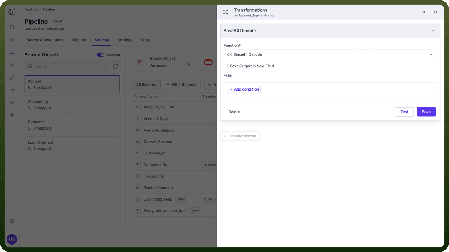Check Save Output in New Field
449x252 pixels.
(x=226, y=66)
